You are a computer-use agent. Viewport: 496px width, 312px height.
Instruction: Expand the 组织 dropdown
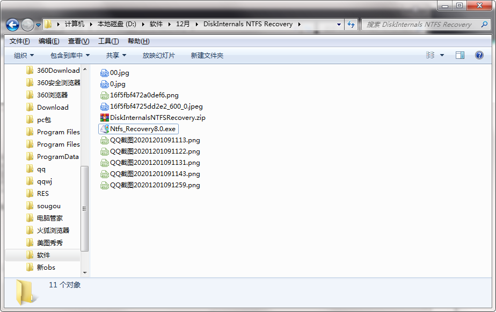click(x=24, y=56)
